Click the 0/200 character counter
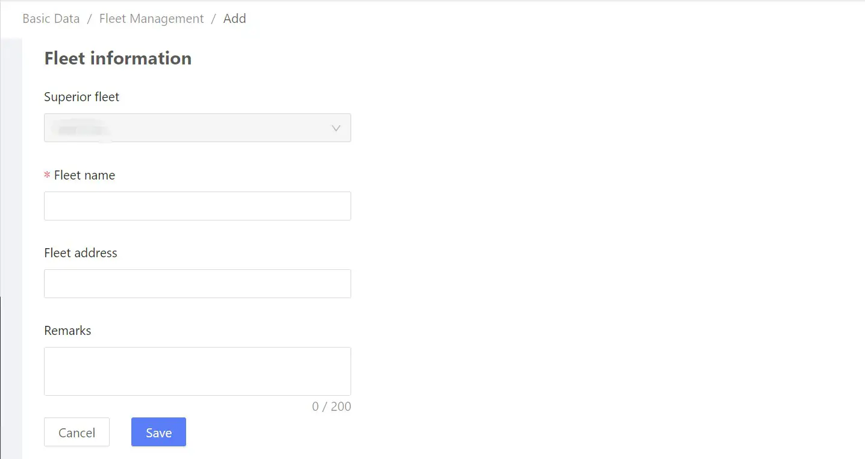 pyautogui.click(x=331, y=407)
